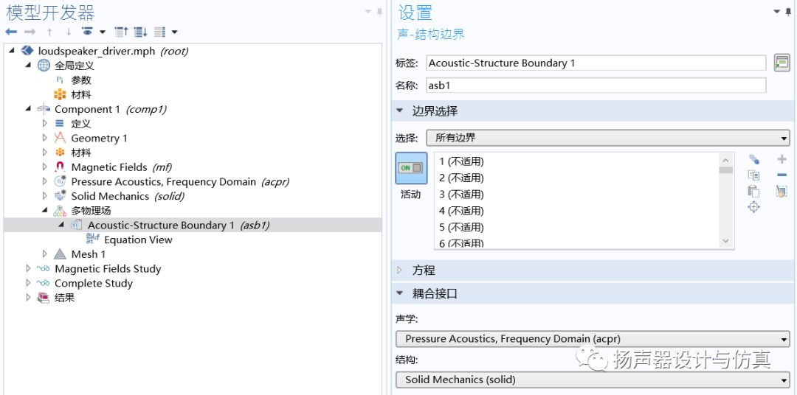Open the Equation View node
The image size is (797, 395).
(x=138, y=240)
